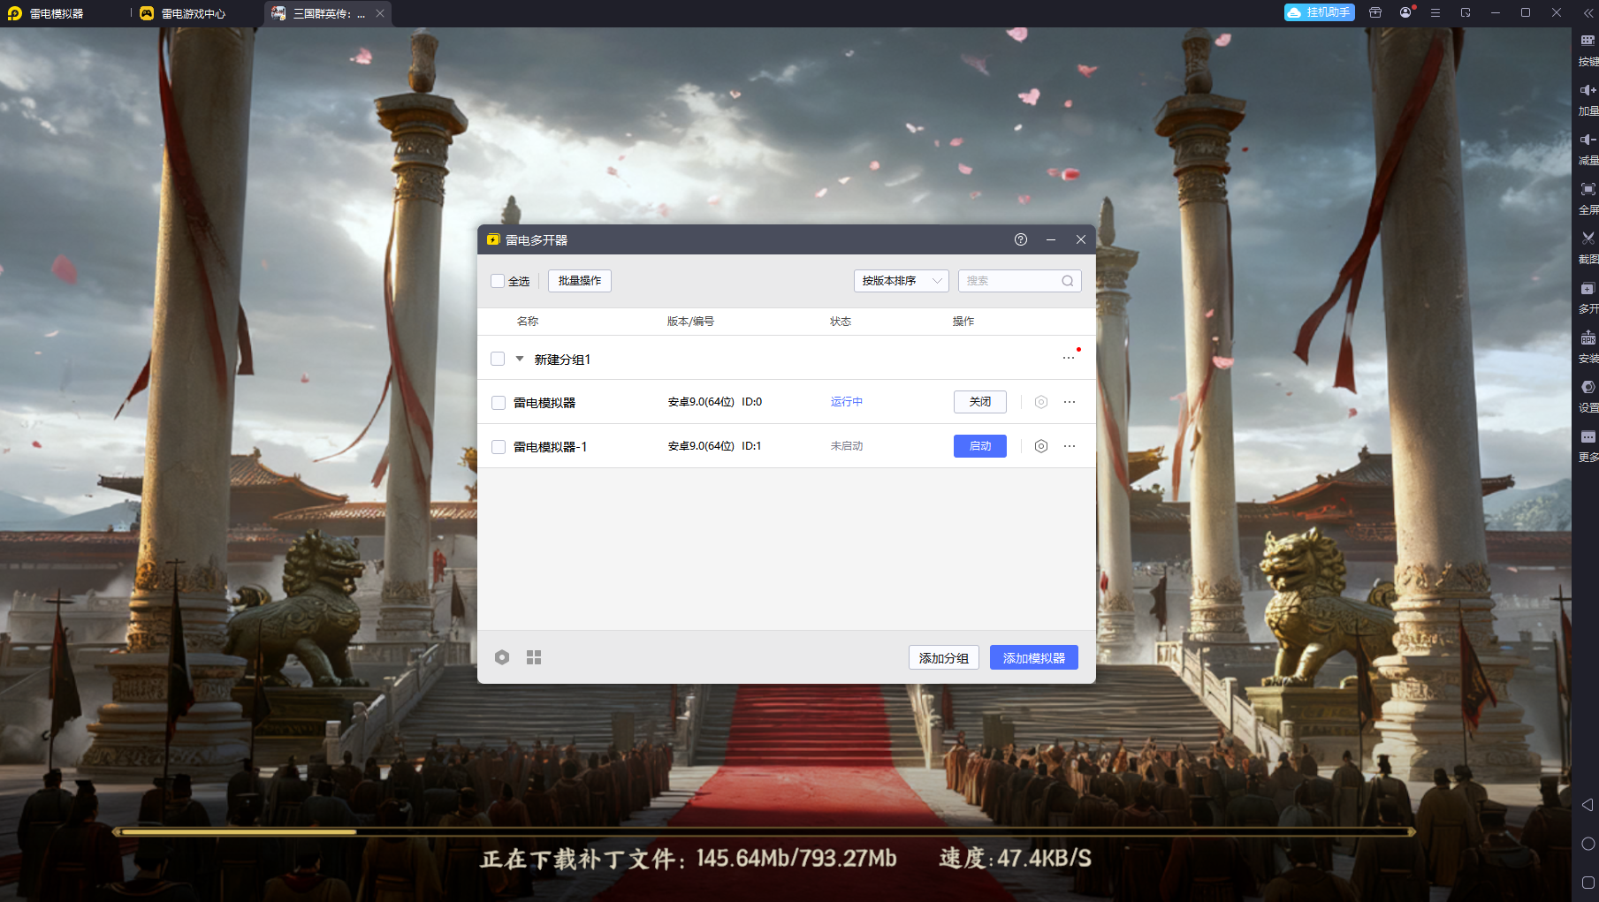
Task: Check the 雷电模拟器 ID:0 row checkbox
Action: click(x=499, y=403)
